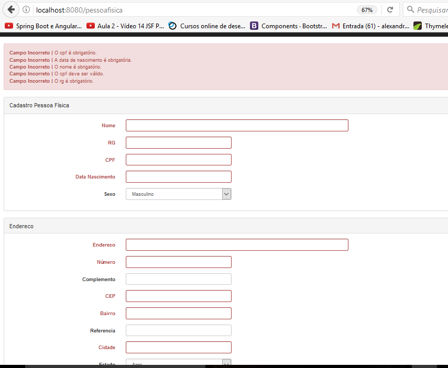
Task: Click the 'Referencia' field label
Action: point(103,331)
